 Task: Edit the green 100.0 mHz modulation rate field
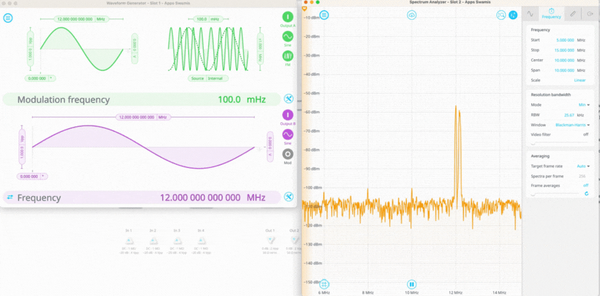[x=209, y=19]
